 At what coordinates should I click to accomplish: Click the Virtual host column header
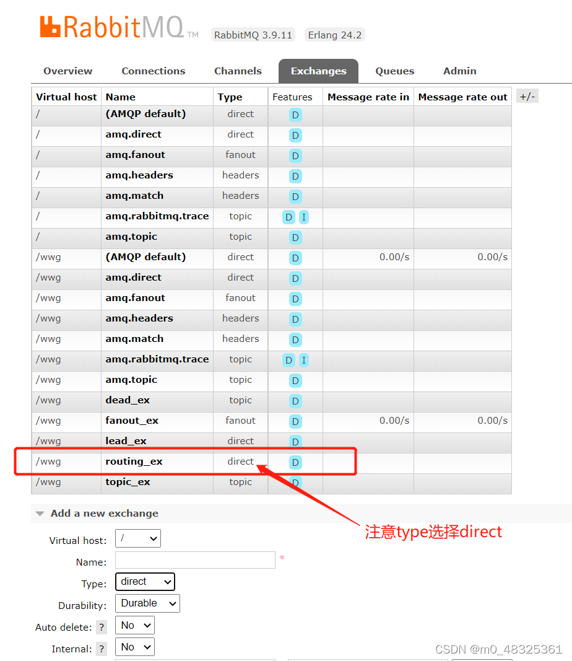pyautogui.click(x=66, y=97)
